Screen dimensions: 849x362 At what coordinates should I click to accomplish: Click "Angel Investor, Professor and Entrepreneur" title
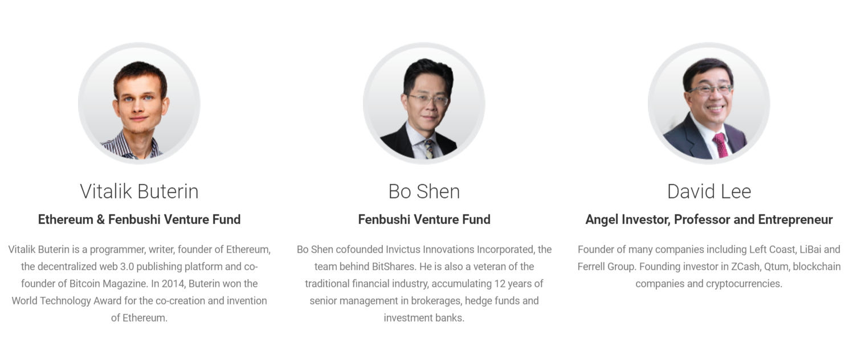[x=709, y=219]
